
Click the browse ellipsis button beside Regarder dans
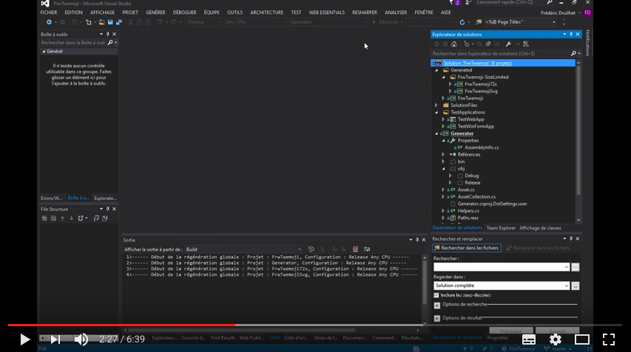[x=576, y=286]
